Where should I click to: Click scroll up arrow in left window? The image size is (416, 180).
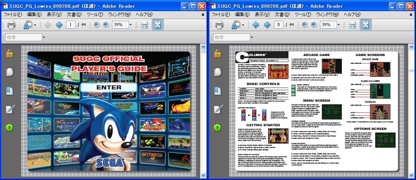pyautogui.click(x=204, y=47)
